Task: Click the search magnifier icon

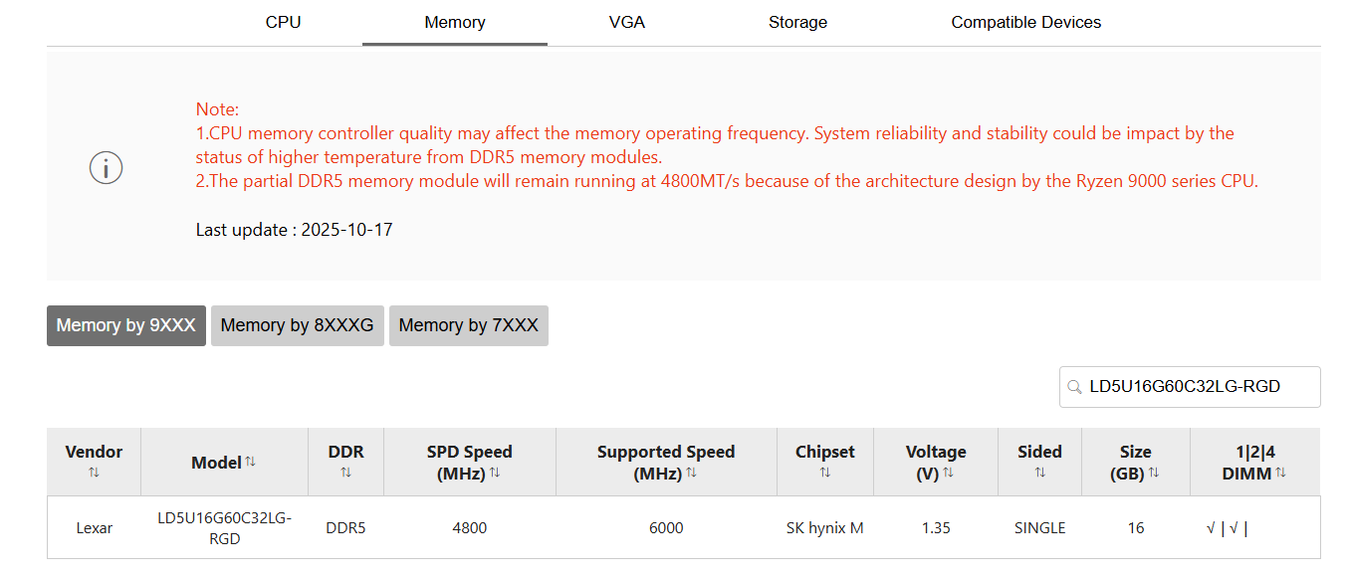Action: pos(1074,387)
